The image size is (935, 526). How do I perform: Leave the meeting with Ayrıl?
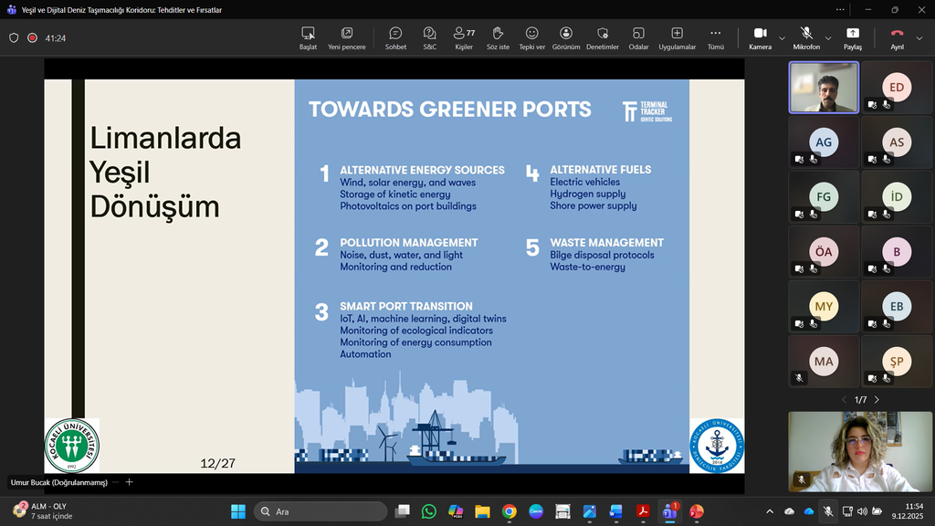[x=897, y=37]
